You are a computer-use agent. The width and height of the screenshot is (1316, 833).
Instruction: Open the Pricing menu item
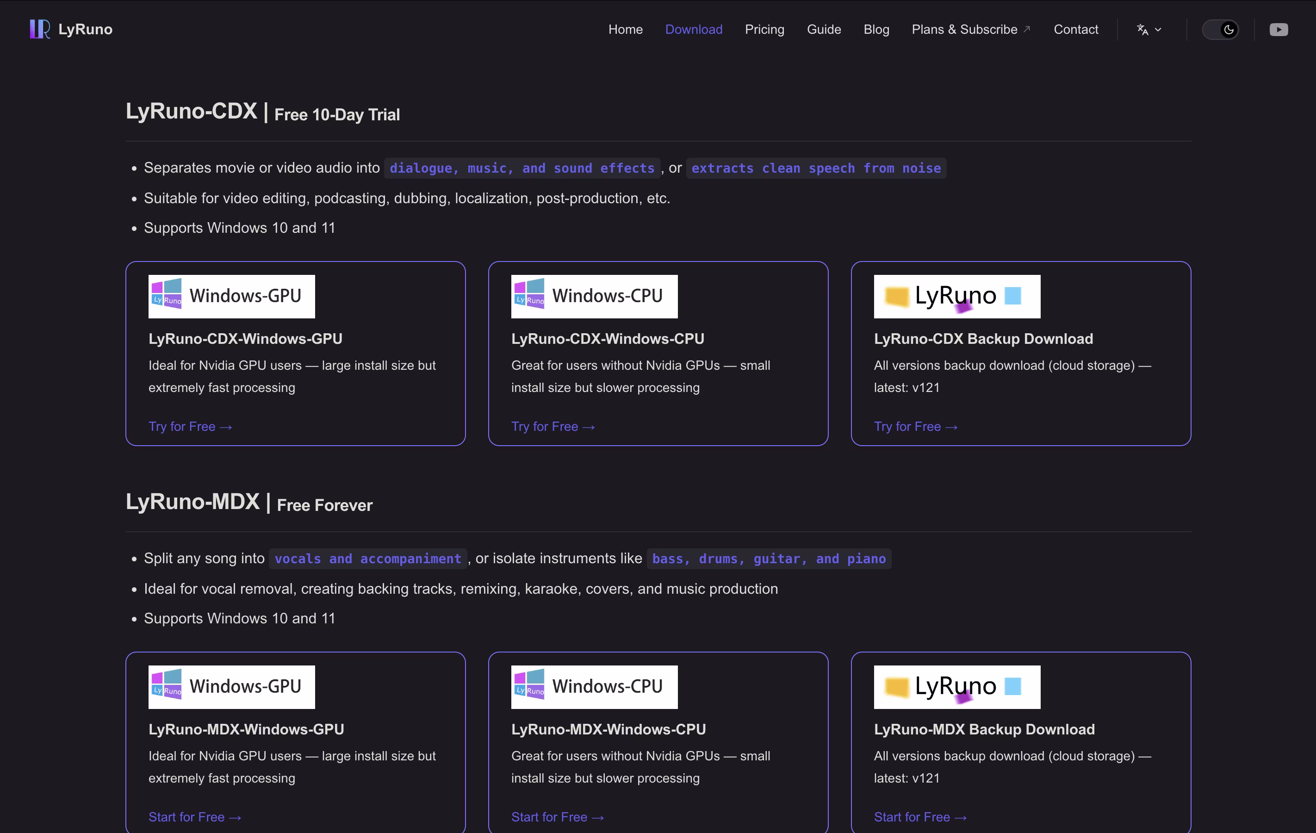(764, 30)
